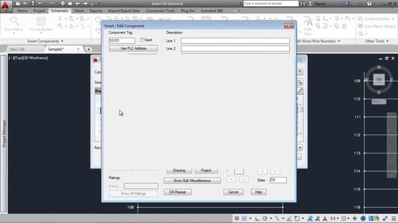
Task: Click the Show/Edit Miscellaneous button
Action: tap(192, 180)
